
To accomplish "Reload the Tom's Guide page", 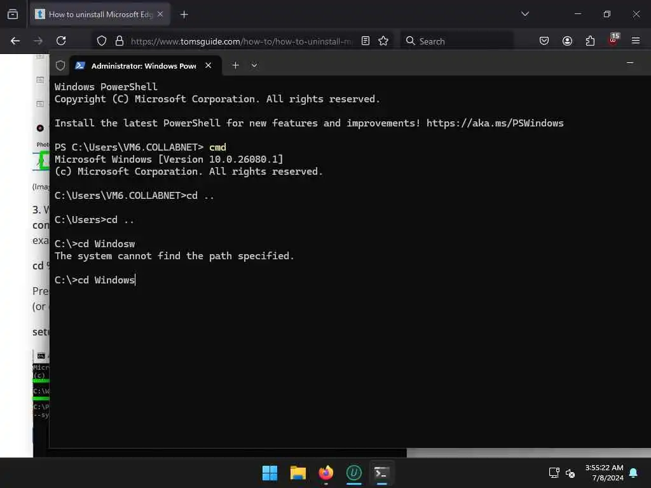I will [61, 41].
